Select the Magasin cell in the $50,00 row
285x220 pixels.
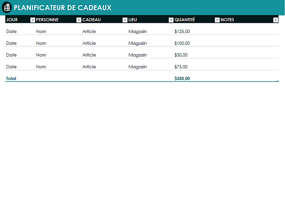[x=138, y=55]
